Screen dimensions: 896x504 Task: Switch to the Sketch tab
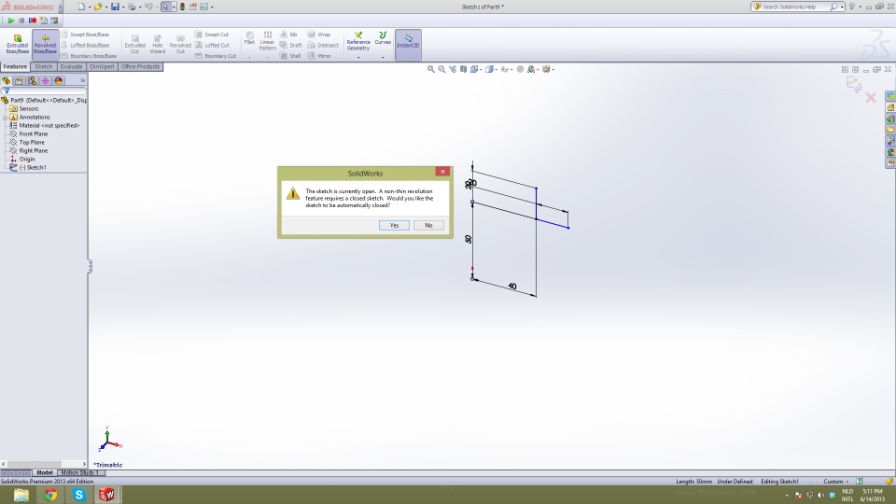click(44, 67)
